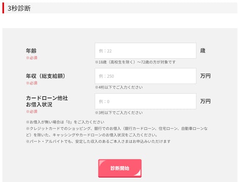Click the 歳 unit beside age field
Image resolution: width=238 pixels, height=182 pixels.
coord(203,51)
